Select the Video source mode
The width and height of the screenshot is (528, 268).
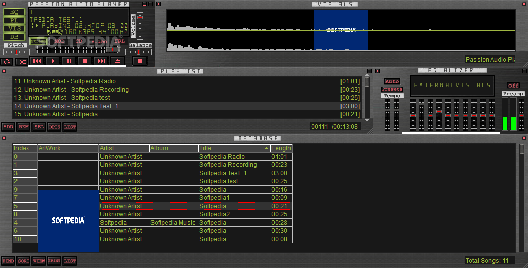point(99,41)
